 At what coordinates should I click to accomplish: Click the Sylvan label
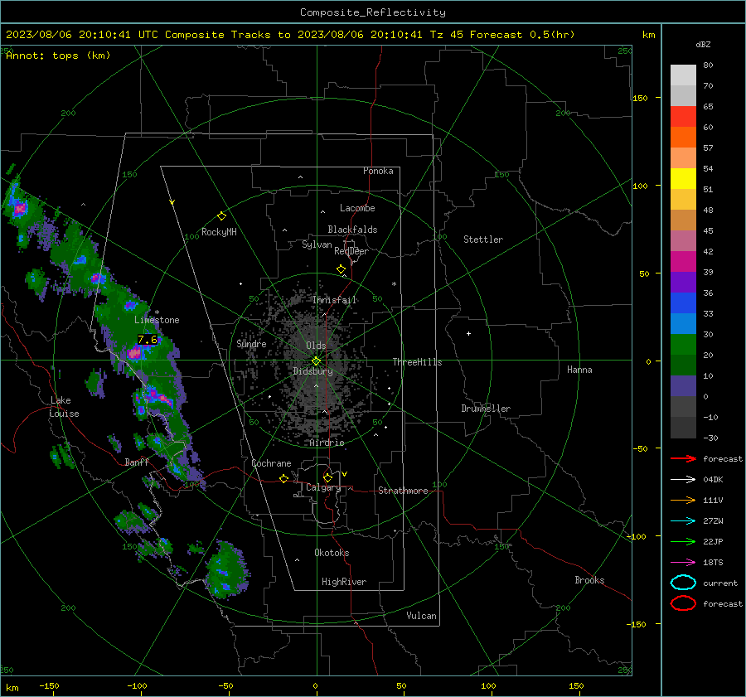(x=317, y=244)
